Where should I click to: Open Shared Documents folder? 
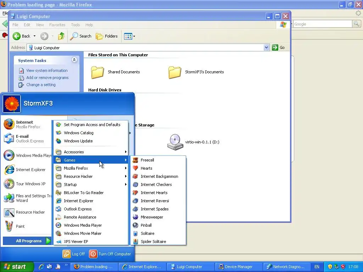pos(115,72)
